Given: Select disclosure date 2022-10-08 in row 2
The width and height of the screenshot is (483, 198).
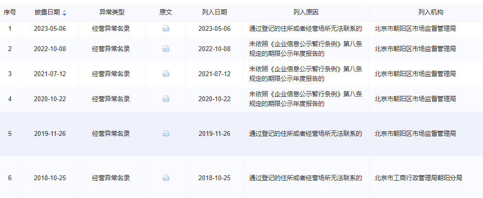Looking at the screenshot, I should pos(50,49).
